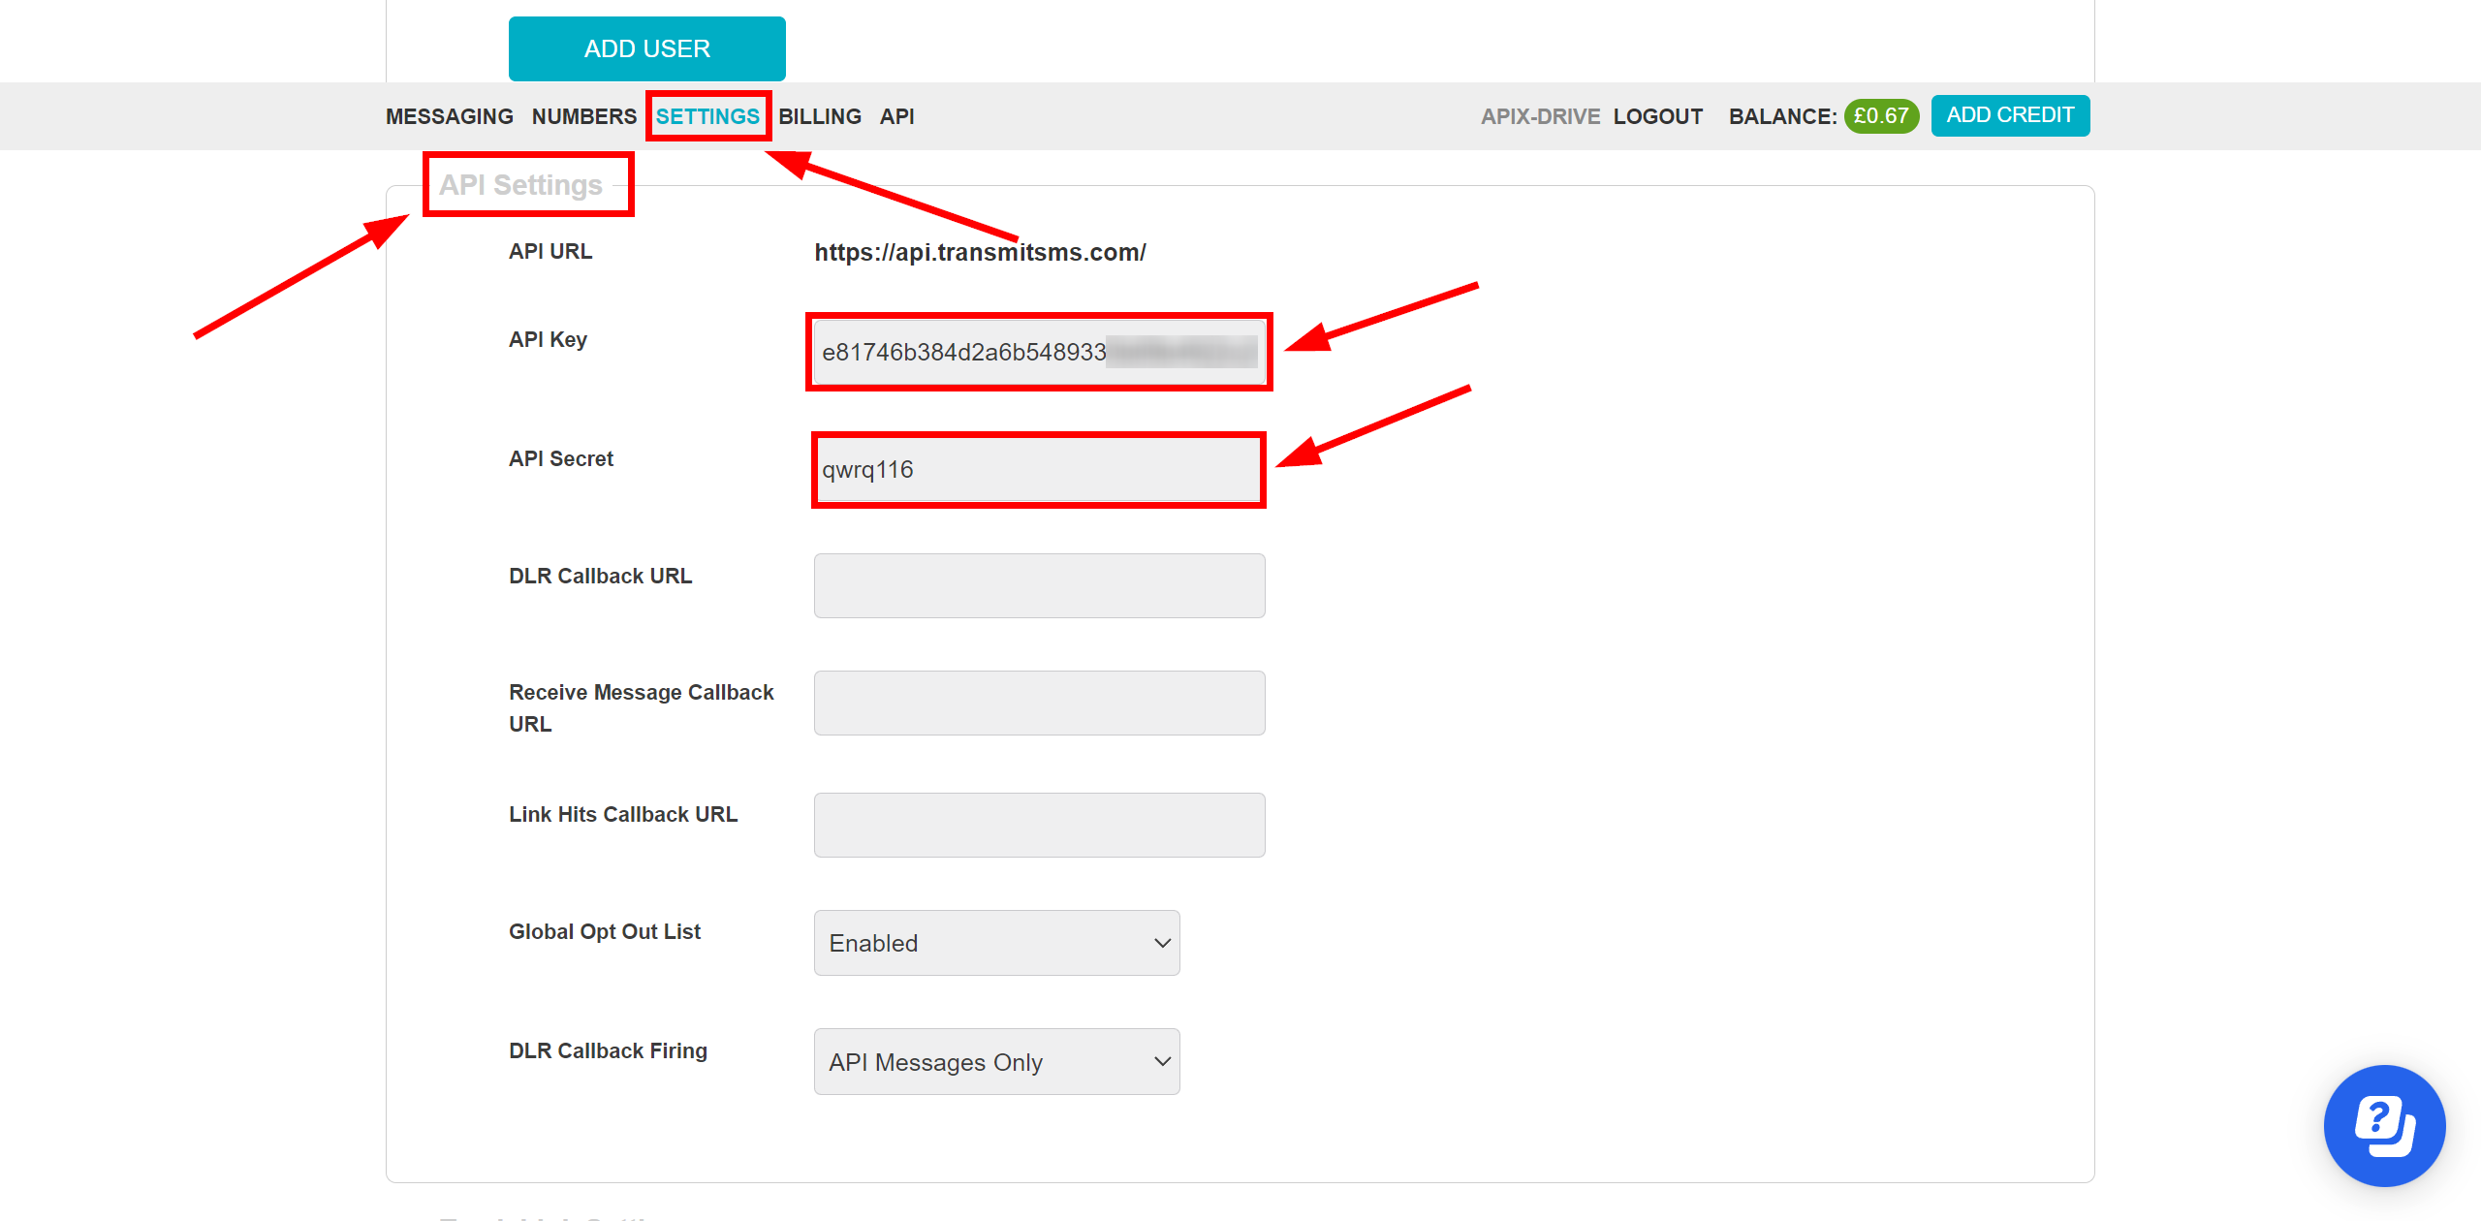Focus the Receive Message Callback URL field
The width and height of the screenshot is (2481, 1221).
coord(1039,703)
